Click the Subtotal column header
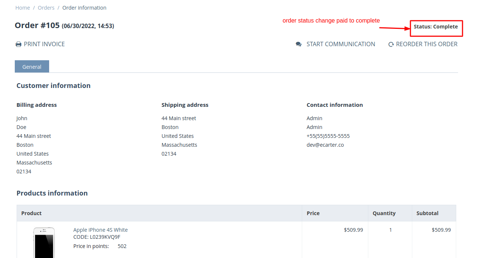The width and height of the screenshot is (488, 258). click(427, 213)
